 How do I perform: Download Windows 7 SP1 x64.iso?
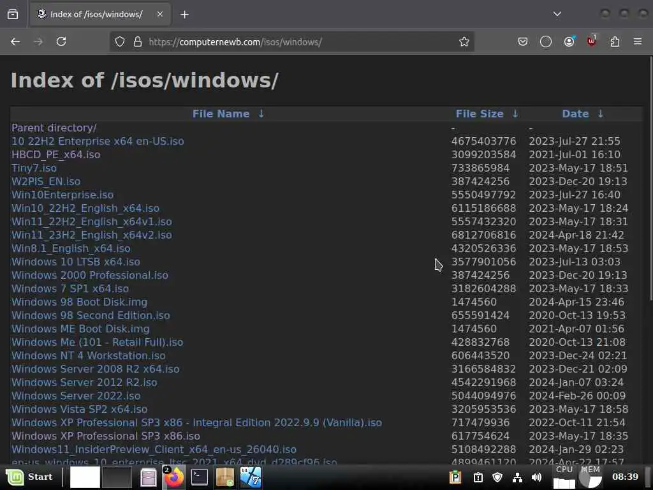click(x=70, y=288)
